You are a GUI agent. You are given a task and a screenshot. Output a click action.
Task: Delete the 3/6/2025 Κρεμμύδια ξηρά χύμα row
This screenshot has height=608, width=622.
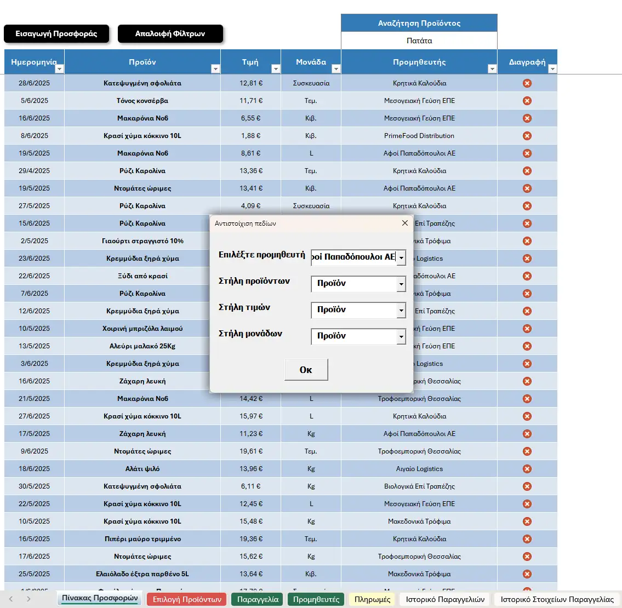527,364
